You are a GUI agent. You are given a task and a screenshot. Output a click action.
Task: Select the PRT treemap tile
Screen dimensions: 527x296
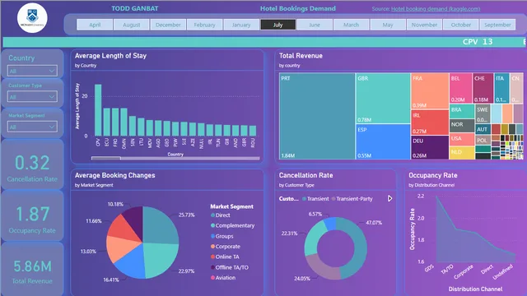pyautogui.click(x=317, y=116)
